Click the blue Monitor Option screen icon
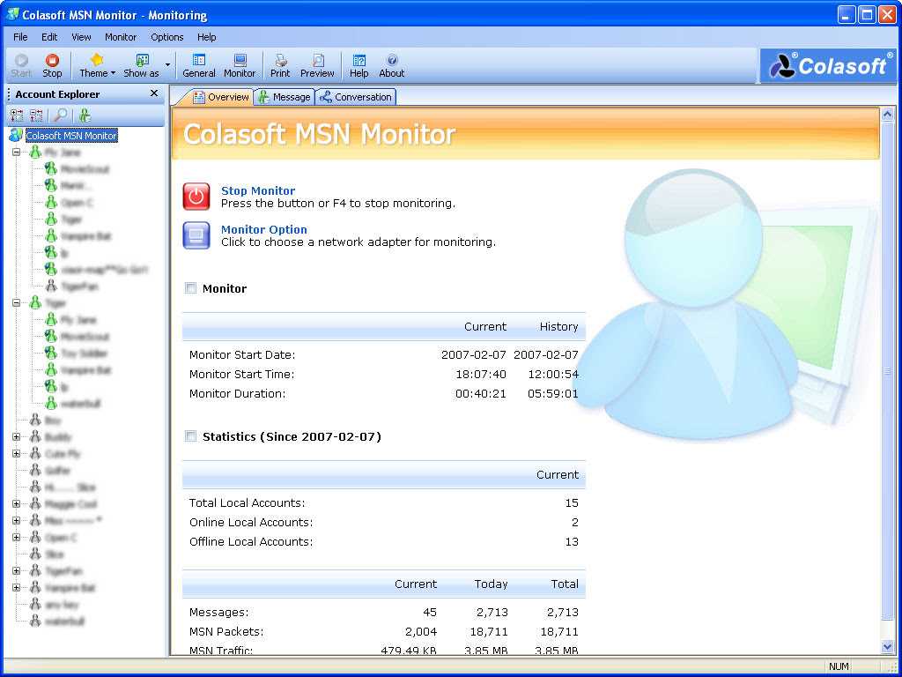Image resolution: width=902 pixels, height=677 pixels. pyautogui.click(x=196, y=235)
